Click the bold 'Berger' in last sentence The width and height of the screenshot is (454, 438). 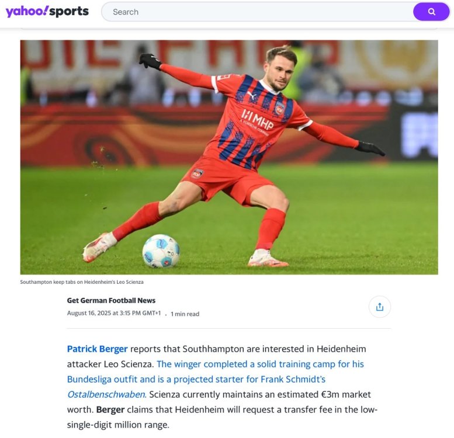point(110,409)
